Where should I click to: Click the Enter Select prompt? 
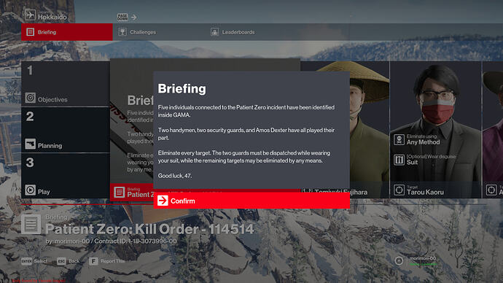point(34,261)
